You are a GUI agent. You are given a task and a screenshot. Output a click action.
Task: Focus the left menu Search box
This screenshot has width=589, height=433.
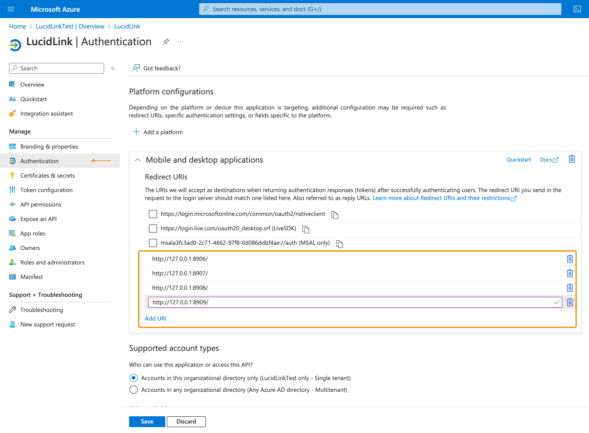(57, 68)
